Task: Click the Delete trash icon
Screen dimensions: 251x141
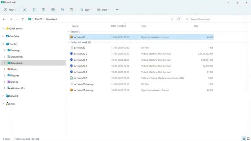Action: point(72,10)
